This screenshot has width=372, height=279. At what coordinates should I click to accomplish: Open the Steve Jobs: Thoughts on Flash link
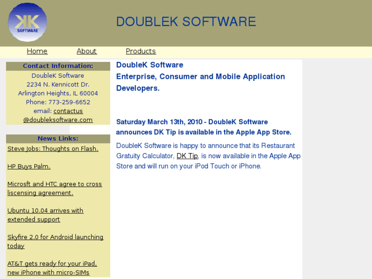[53, 148]
